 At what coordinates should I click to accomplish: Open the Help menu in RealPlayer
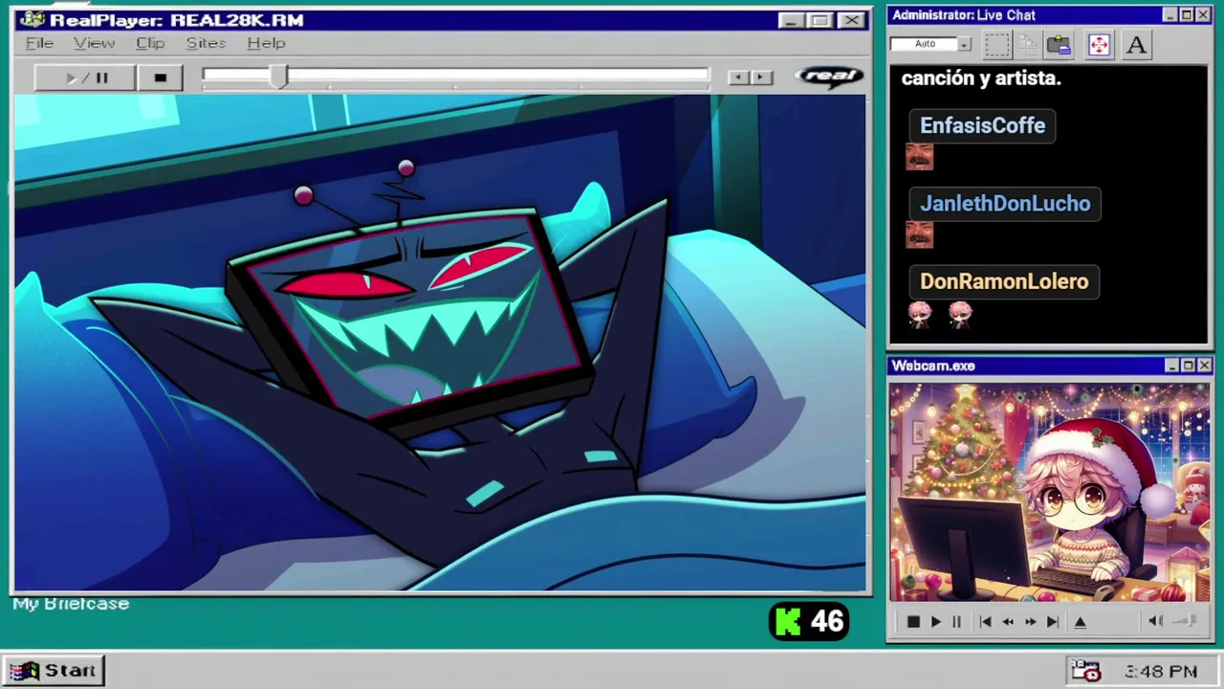(x=266, y=43)
